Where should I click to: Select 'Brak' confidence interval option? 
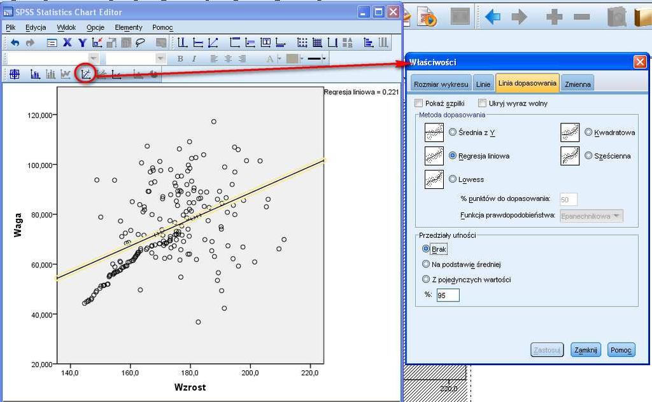click(x=426, y=249)
